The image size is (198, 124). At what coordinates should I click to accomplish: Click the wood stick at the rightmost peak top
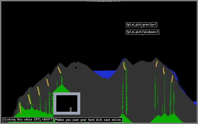pos(157,64)
